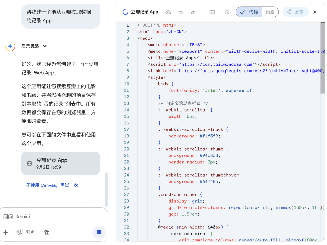The height and width of the screenshot is (245, 327).
Task: Switch the canvas to 预览 view
Action: tap(270, 12)
